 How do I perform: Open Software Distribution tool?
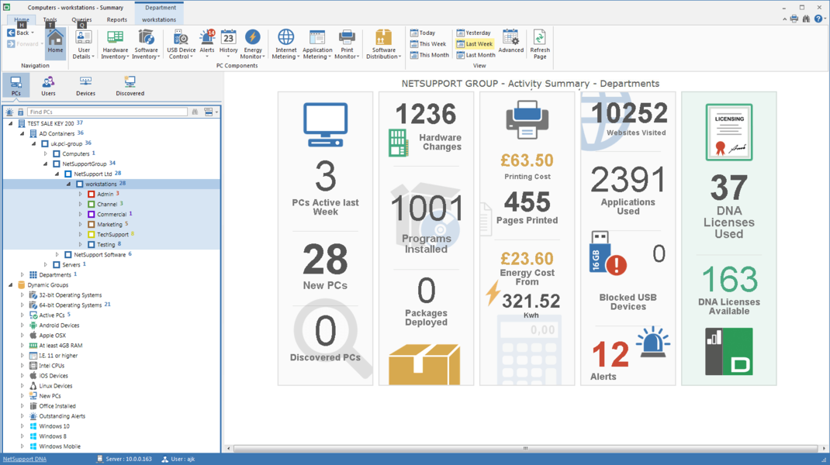383,44
